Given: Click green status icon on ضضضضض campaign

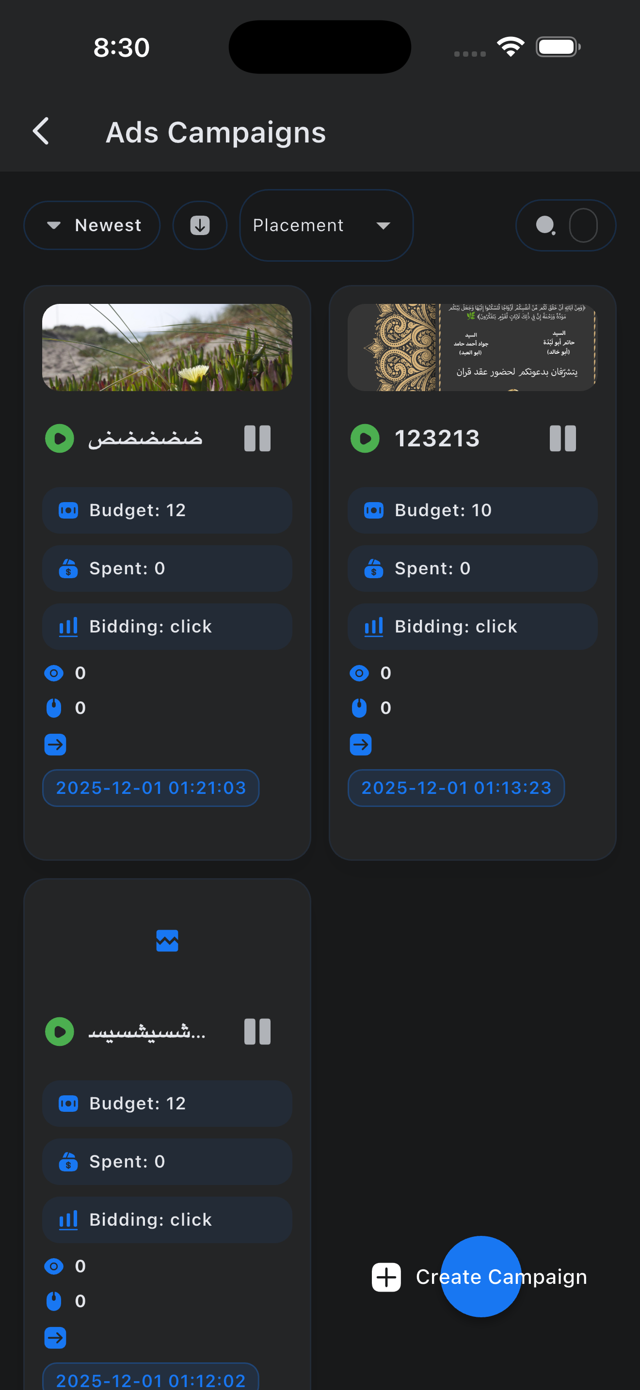Looking at the screenshot, I should click(59, 438).
